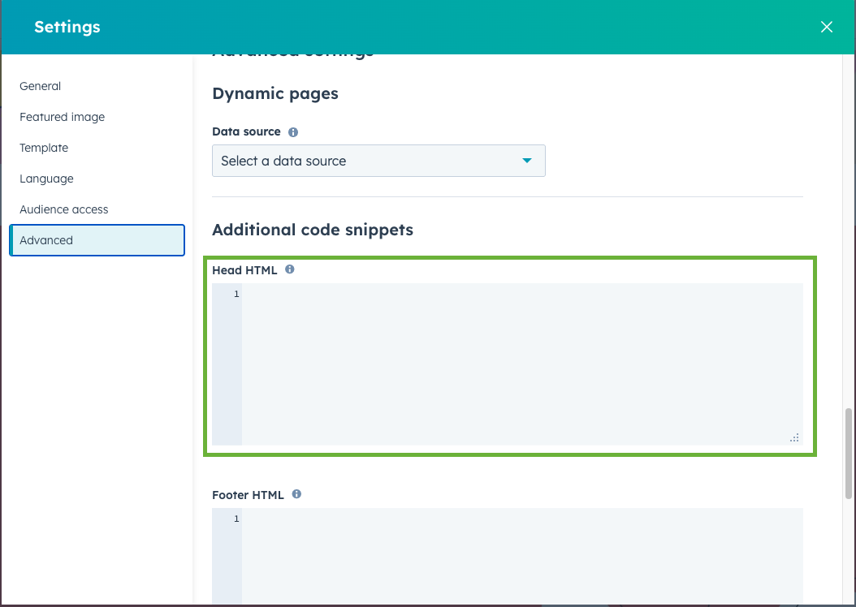856x607 pixels.
Task: Click line number 1 in the Footer HTML gutter
Action: [x=236, y=518]
